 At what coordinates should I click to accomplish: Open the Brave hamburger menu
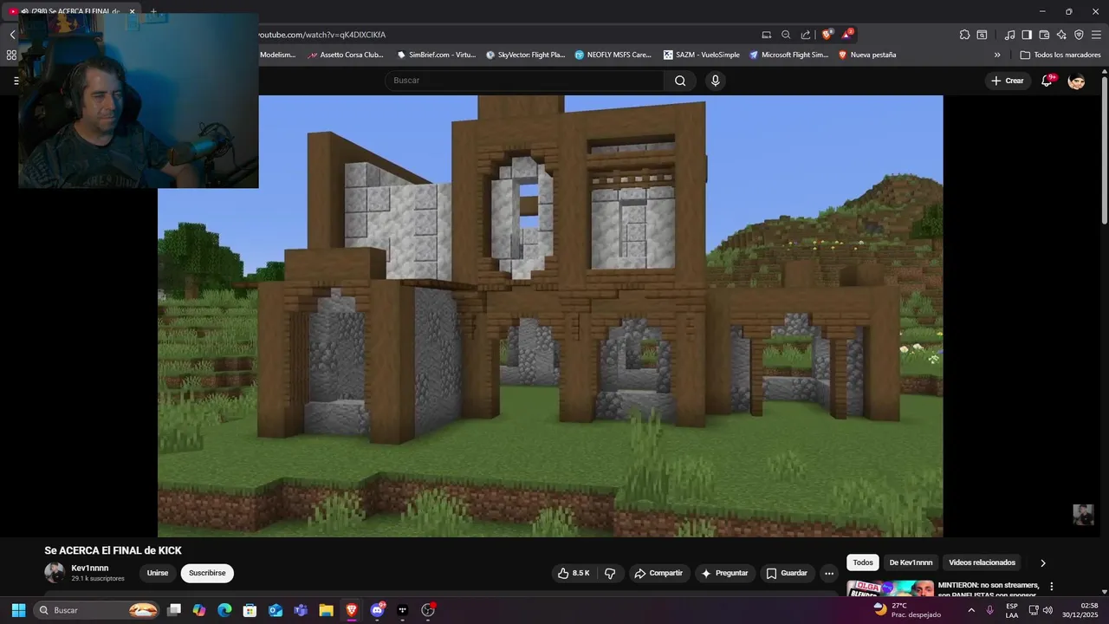click(x=1096, y=35)
